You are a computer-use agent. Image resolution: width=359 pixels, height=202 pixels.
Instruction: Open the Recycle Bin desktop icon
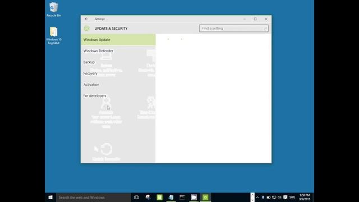[54, 10]
